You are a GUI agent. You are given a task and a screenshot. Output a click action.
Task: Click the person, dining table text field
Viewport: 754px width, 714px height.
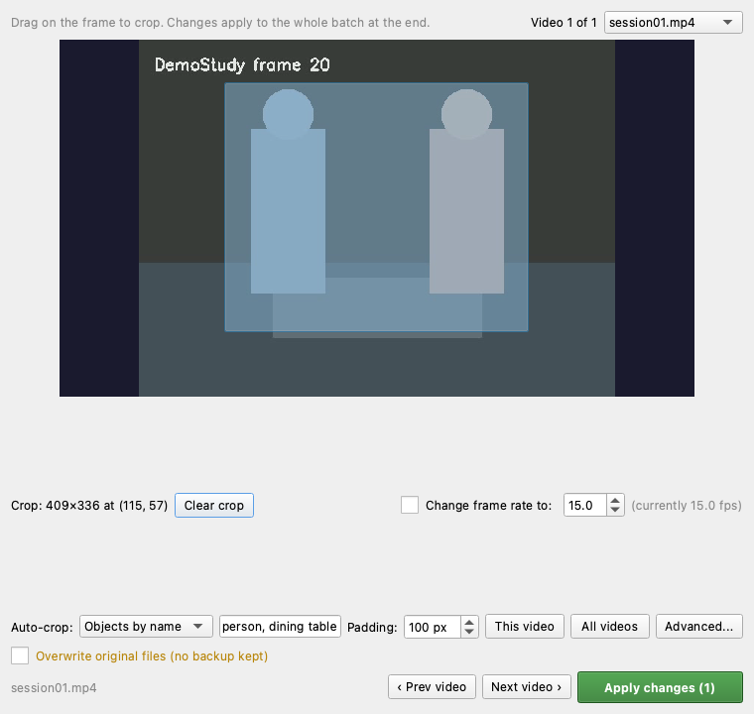click(280, 627)
